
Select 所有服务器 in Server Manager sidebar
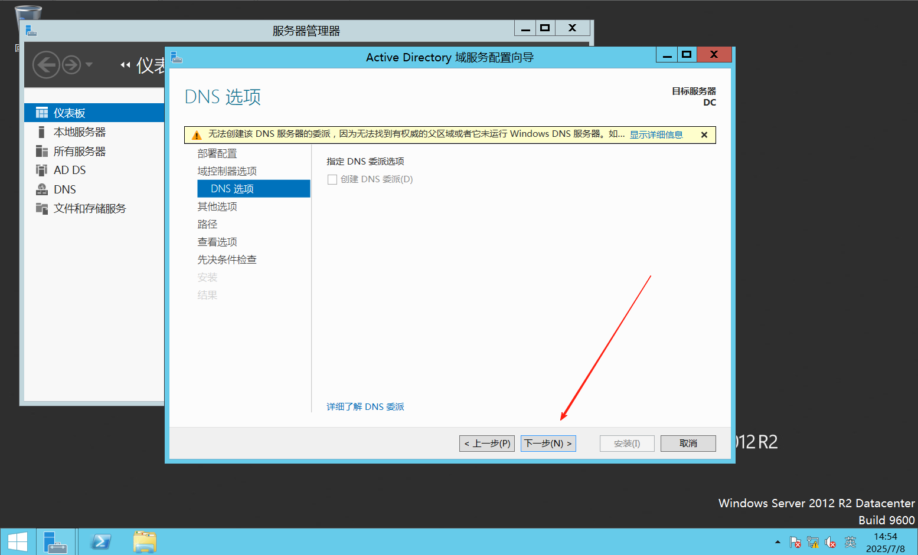click(x=80, y=151)
